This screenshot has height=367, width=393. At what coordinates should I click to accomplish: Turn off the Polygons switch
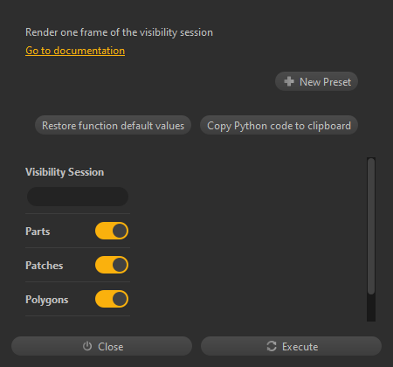click(x=112, y=299)
